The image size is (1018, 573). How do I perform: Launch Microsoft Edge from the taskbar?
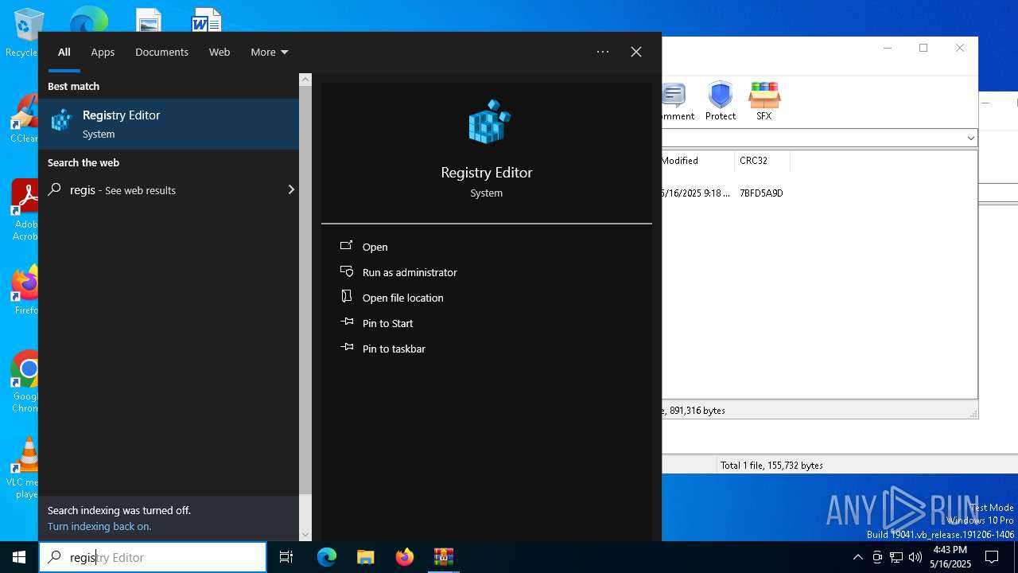[327, 557]
